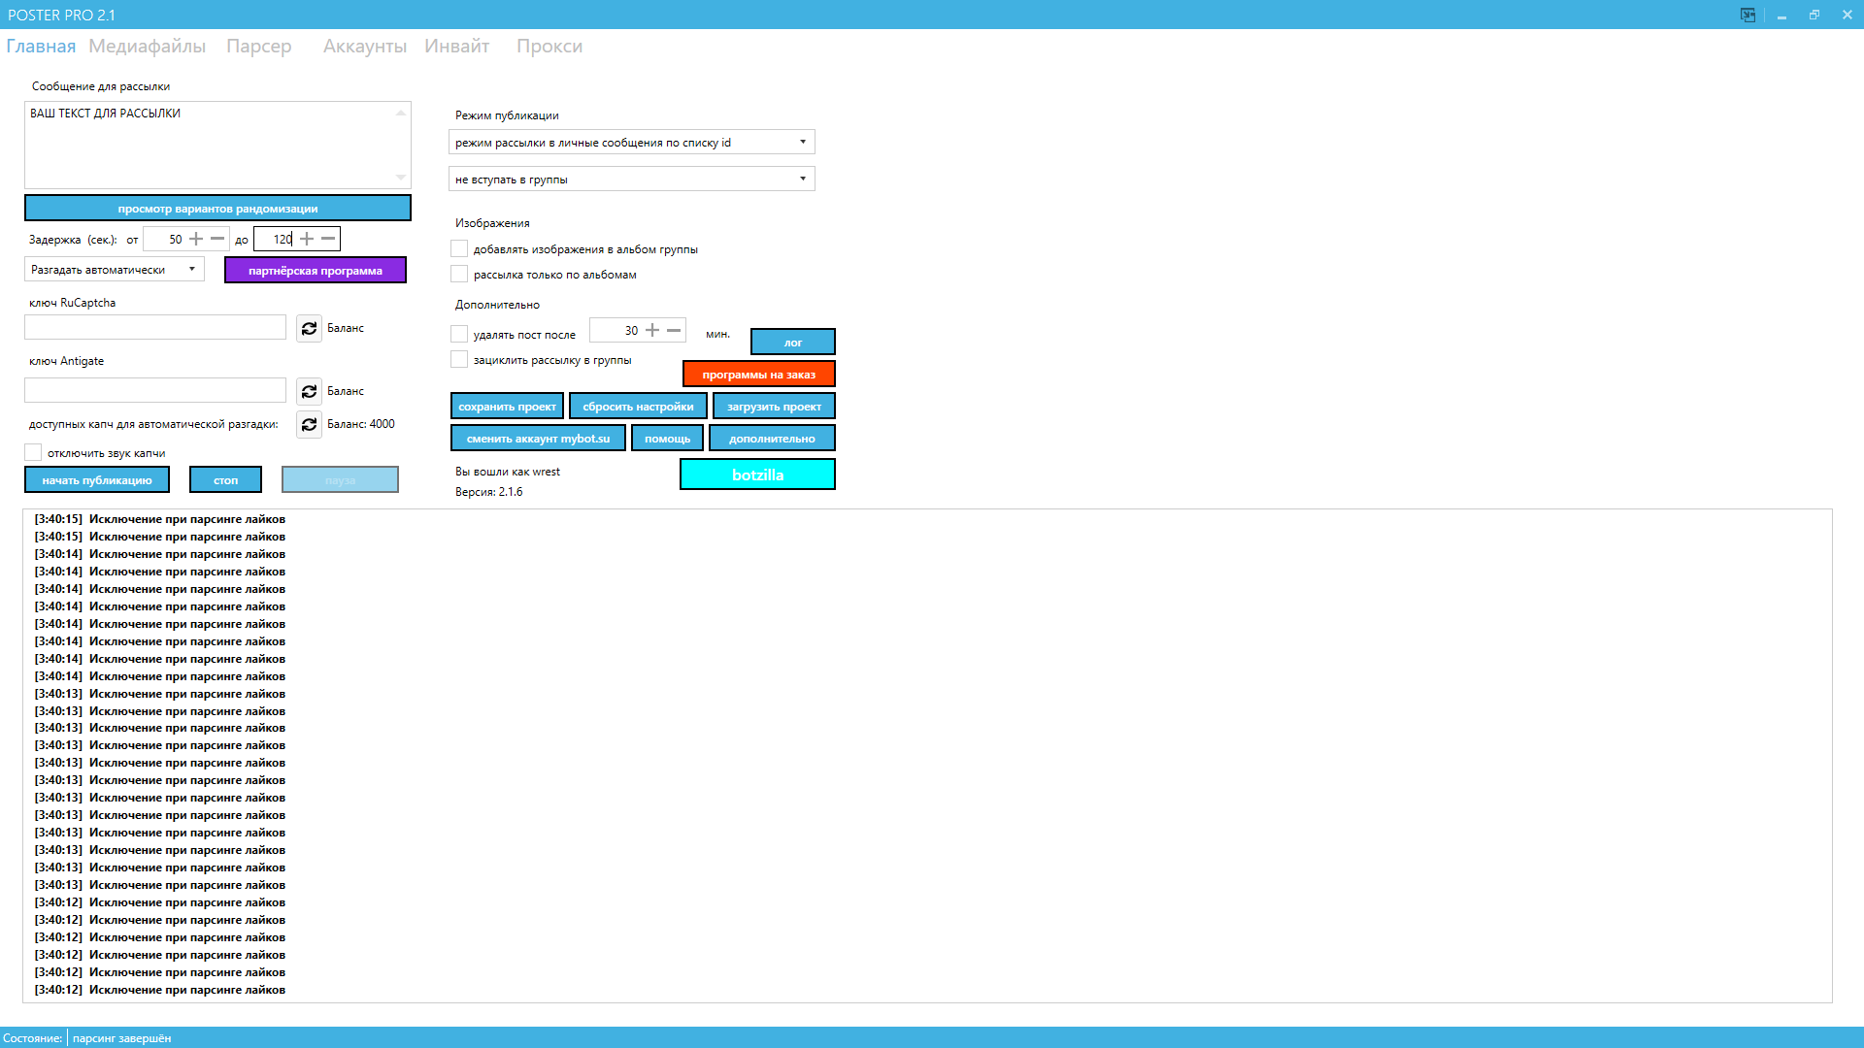Open publication mode dropdown
The height and width of the screenshot is (1048, 1864).
pos(631,143)
